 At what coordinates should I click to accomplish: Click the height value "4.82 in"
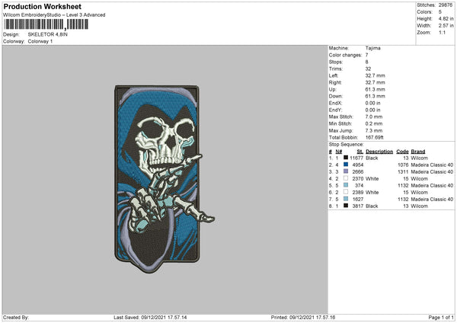pyautogui.click(x=446, y=18)
